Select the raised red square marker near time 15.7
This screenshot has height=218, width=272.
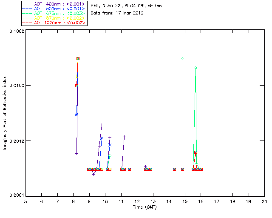pos(195,152)
